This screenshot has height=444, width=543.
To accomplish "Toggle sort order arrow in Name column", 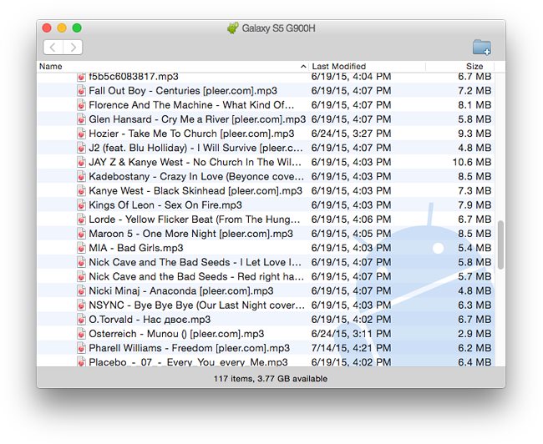I will (303, 67).
